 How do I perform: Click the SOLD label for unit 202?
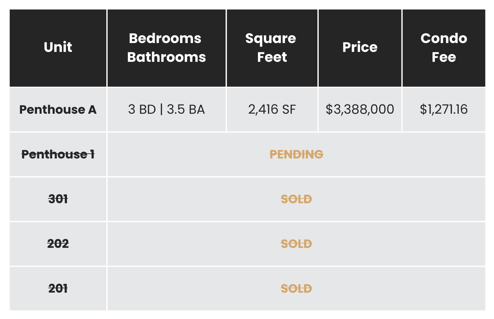pyautogui.click(x=296, y=244)
